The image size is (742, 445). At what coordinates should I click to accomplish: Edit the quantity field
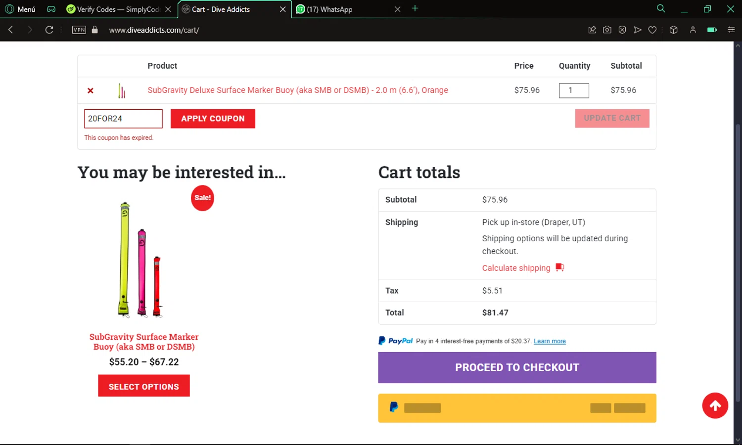[574, 90]
